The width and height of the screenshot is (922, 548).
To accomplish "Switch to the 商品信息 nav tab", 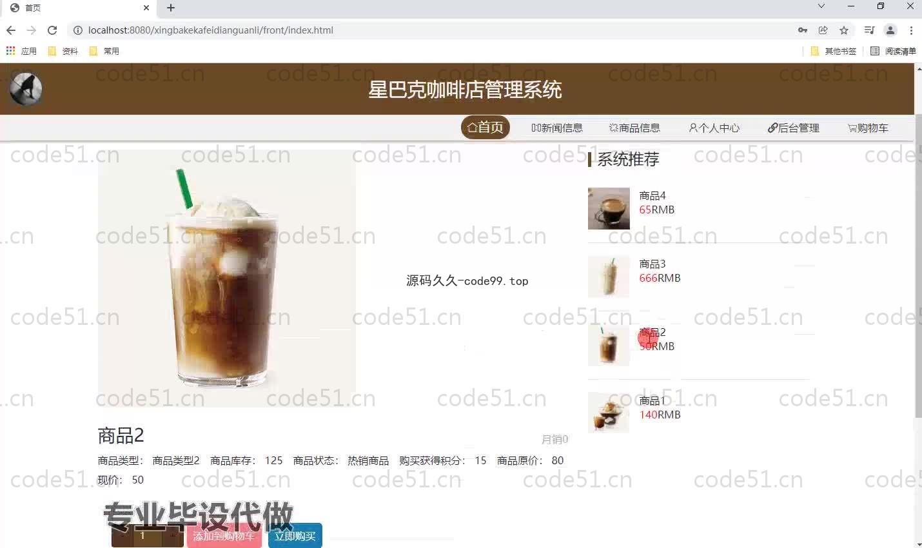I will pyautogui.click(x=634, y=128).
